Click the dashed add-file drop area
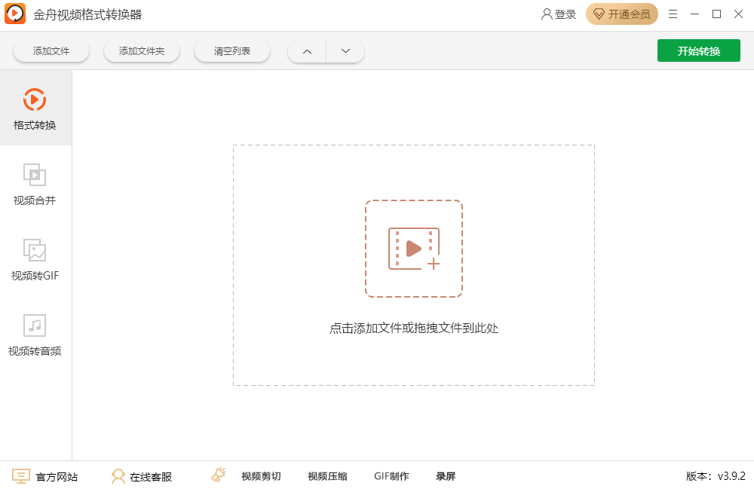 [x=413, y=249]
